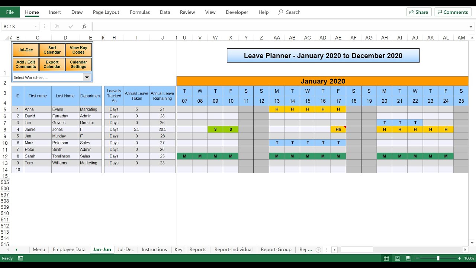Click the Jul-Dec orange button
Image resolution: width=476 pixels, height=268 pixels.
(26, 50)
